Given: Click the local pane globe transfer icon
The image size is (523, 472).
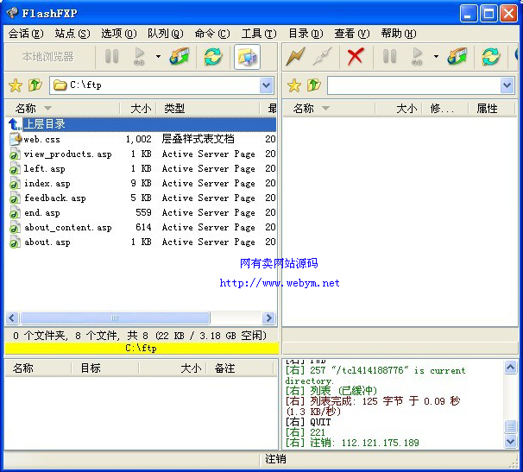Looking at the screenshot, I should 180,56.
